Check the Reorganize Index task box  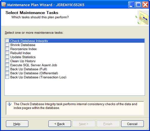[7, 49]
